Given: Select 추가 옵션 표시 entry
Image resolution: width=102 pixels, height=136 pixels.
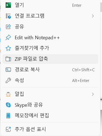Looking at the screenshot, I should (50, 129).
